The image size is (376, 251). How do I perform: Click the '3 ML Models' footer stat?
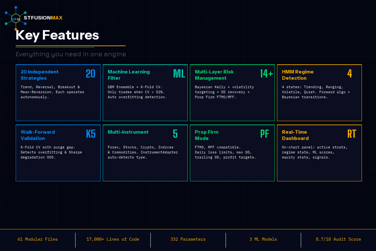[263, 239]
